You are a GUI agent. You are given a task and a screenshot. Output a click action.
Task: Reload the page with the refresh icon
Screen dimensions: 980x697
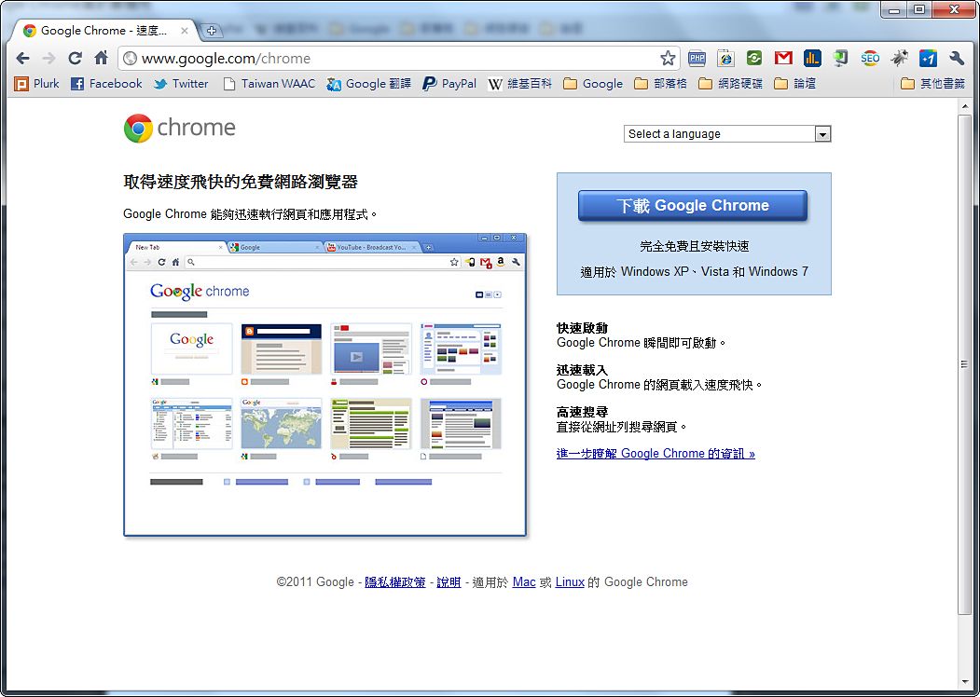[75, 58]
